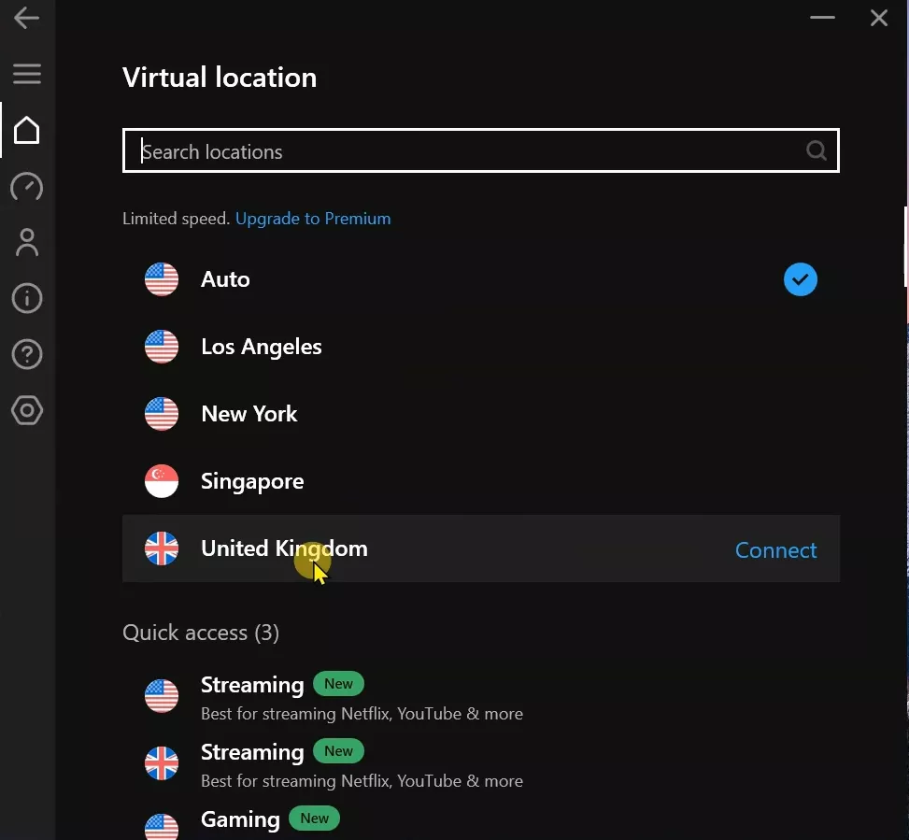
Task: Select the Singapore server
Action: pyautogui.click(x=252, y=480)
